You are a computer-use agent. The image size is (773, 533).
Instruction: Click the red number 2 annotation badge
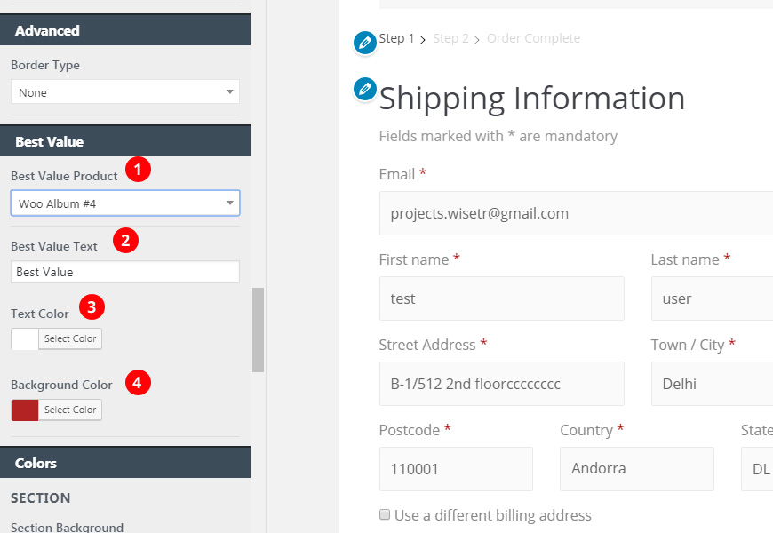click(125, 240)
